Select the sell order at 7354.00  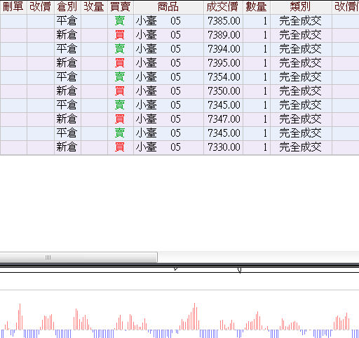point(179,77)
